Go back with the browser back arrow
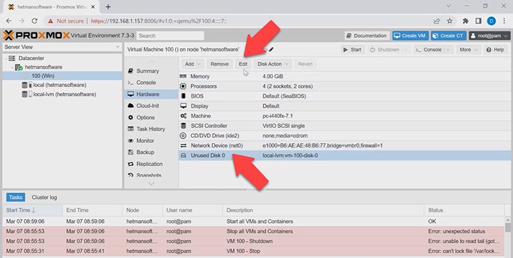This screenshot has width=513, height=258. point(9,21)
